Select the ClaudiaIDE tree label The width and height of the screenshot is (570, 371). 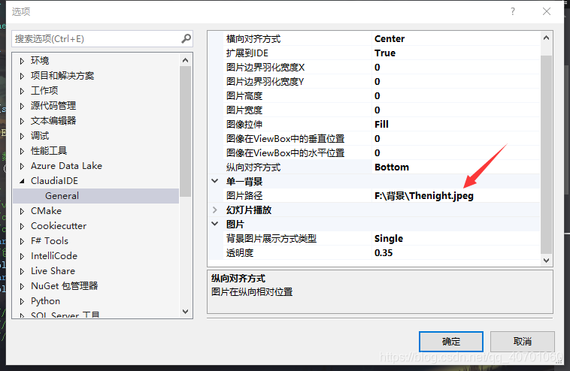click(x=54, y=180)
